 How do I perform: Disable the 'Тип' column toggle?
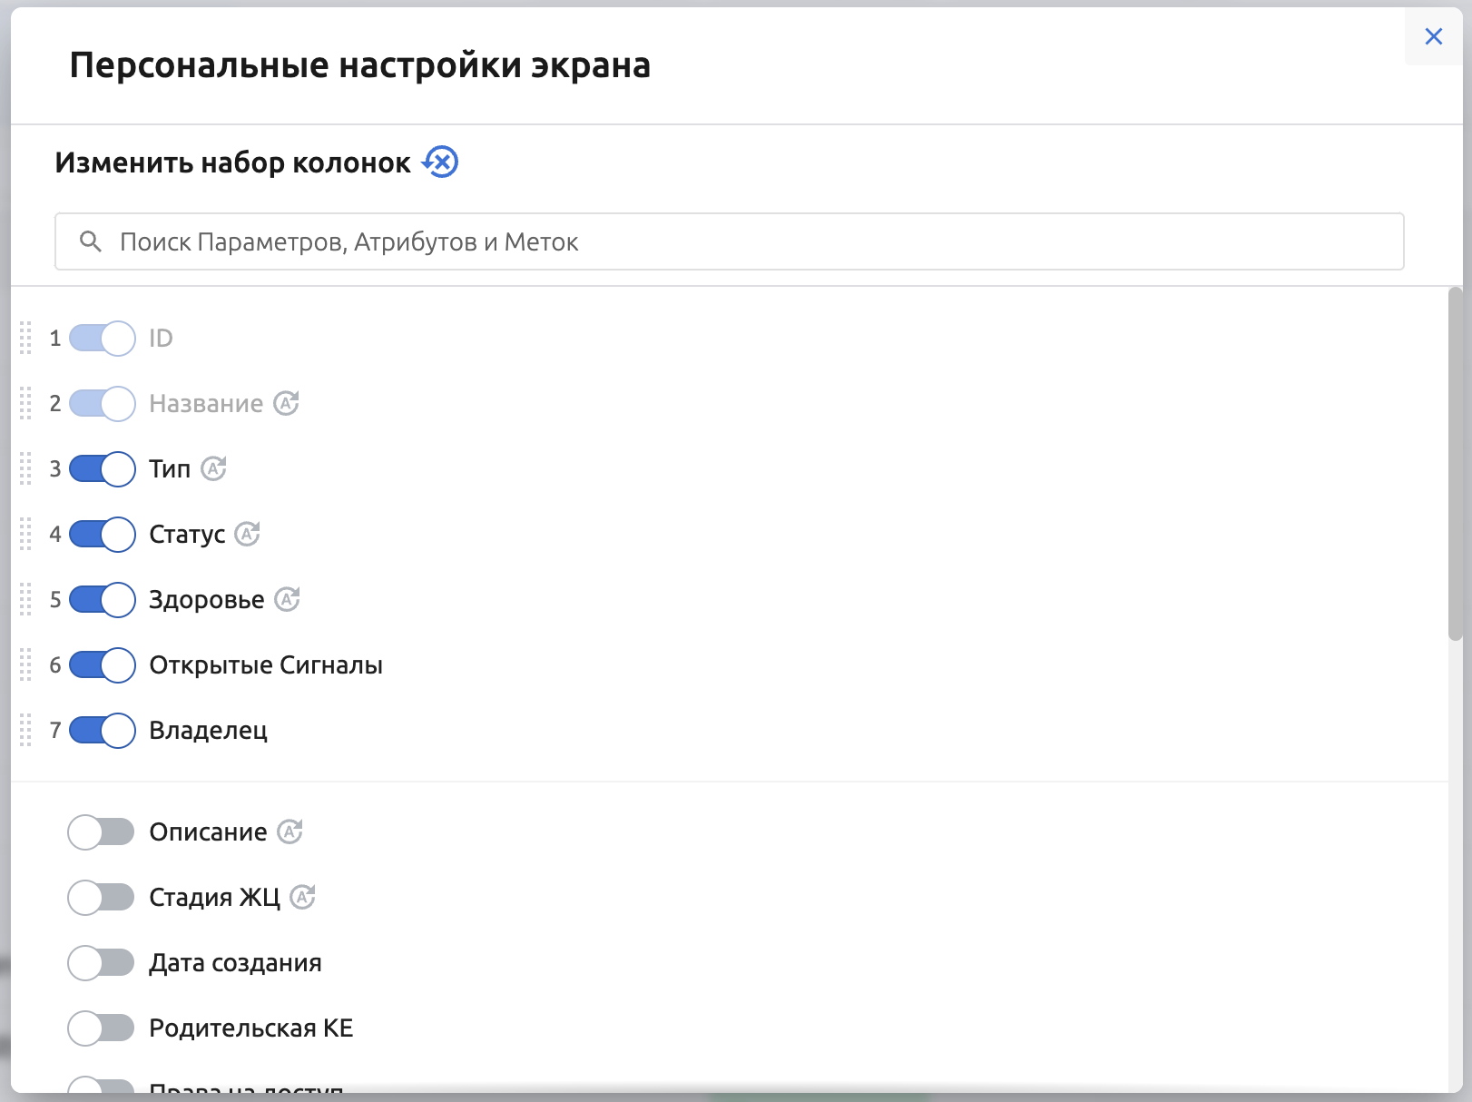101,468
